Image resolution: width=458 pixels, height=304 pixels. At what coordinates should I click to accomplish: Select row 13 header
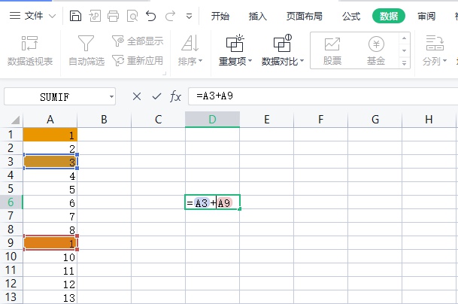(x=11, y=297)
